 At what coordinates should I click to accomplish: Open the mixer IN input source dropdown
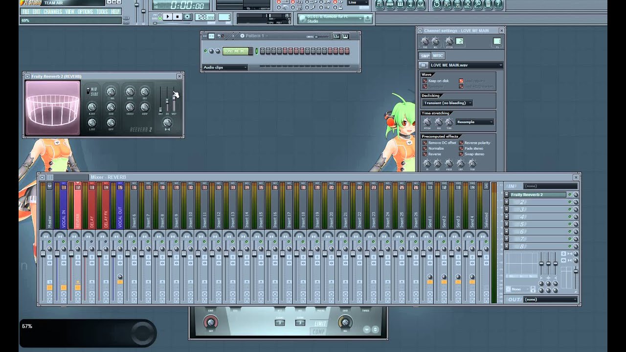click(551, 186)
